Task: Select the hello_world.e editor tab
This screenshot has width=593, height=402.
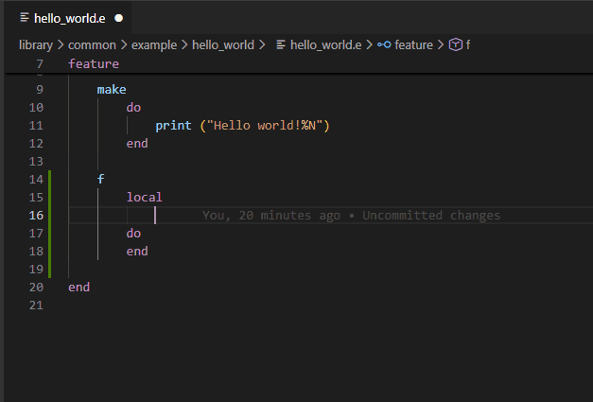Action: [x=70, y=18]
